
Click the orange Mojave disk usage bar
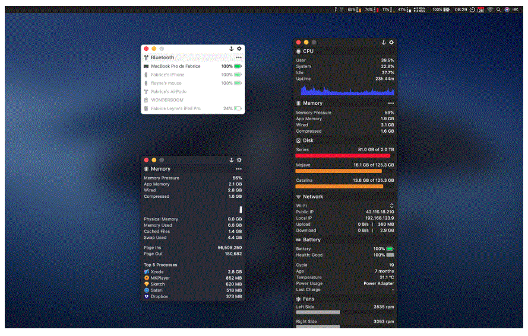pos(339,171)
